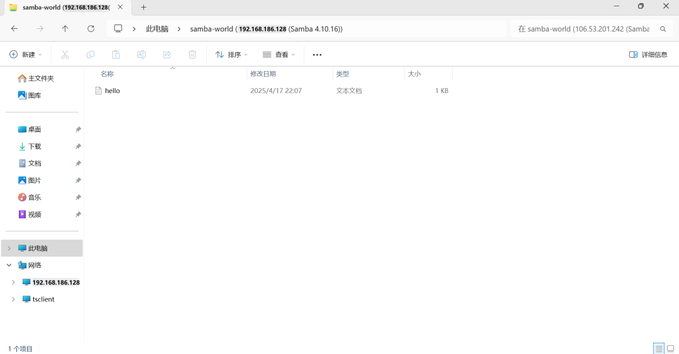
Task: Unpin 图片 using its pin icon
Action: point(78,180)
